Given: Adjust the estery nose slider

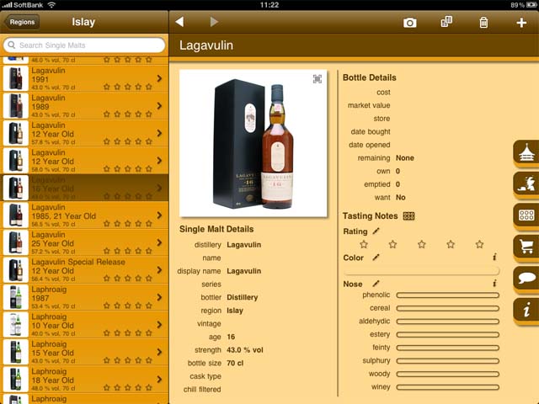Looking at the screenshot, I should coord(447,335).
